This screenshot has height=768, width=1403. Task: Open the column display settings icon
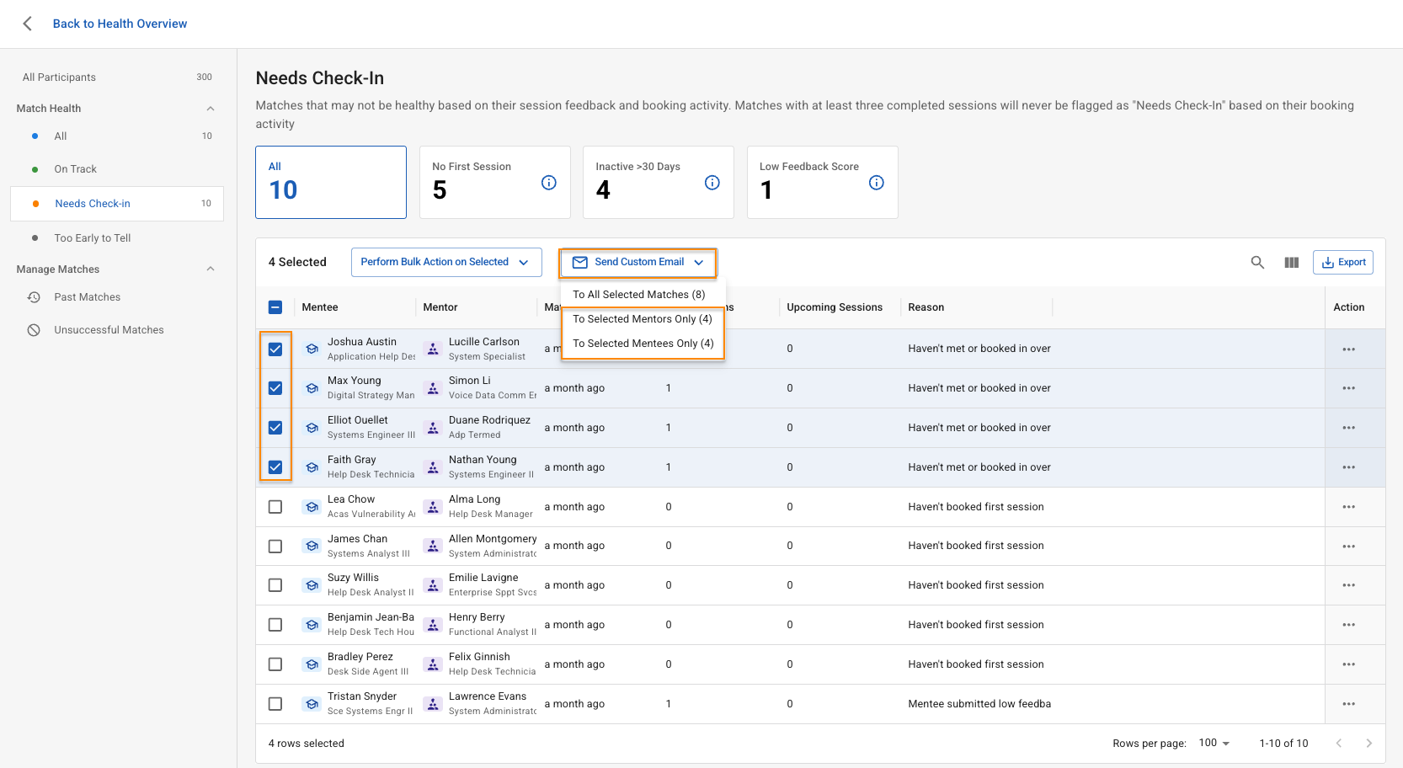(x=1291, y=263)
